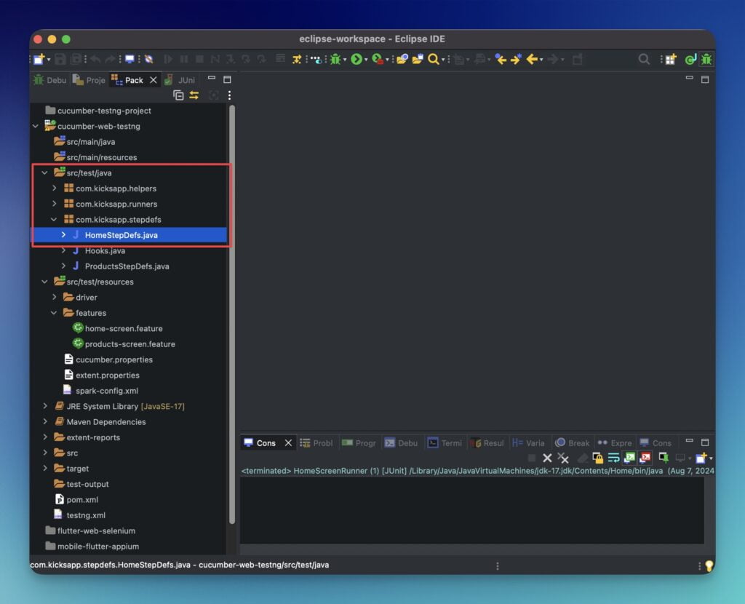Toggle console Word Wrap
The image size is (745, 604).
click(613, 458)
